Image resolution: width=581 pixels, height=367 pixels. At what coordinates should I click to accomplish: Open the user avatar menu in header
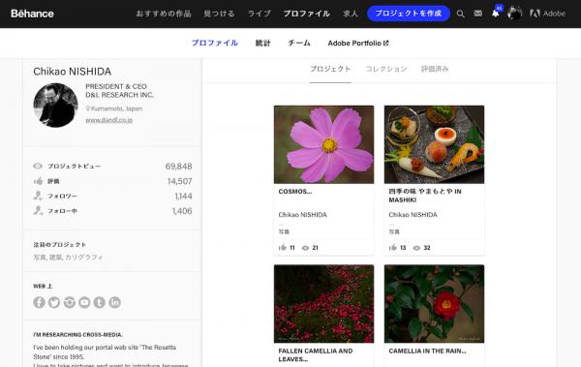pos(514,14)
